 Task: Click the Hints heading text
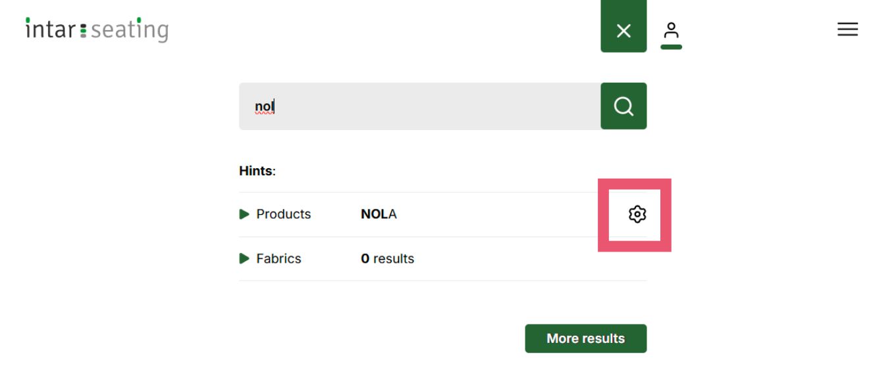click(x=257, y=171)
